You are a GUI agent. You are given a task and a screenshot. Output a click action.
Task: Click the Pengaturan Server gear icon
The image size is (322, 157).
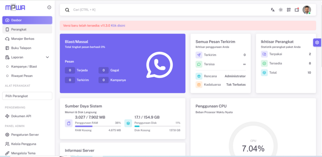[7, 134]
